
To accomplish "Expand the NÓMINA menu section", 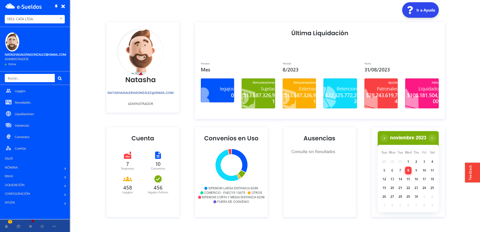I will coord(35,168).
